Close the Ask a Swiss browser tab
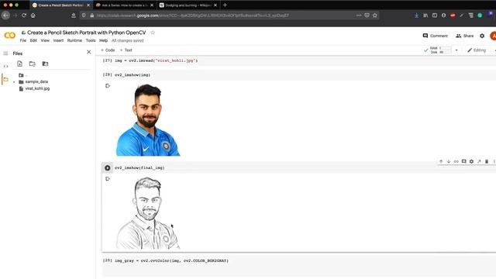The height and width of the screenshot is (279, 496). [x=152, y=5]
